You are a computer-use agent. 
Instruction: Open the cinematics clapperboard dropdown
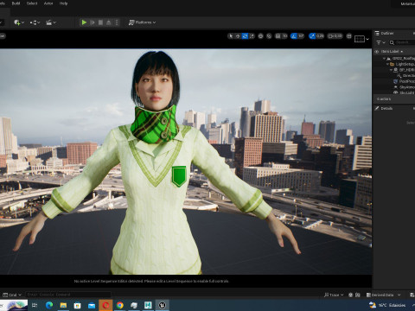point(51,22)
